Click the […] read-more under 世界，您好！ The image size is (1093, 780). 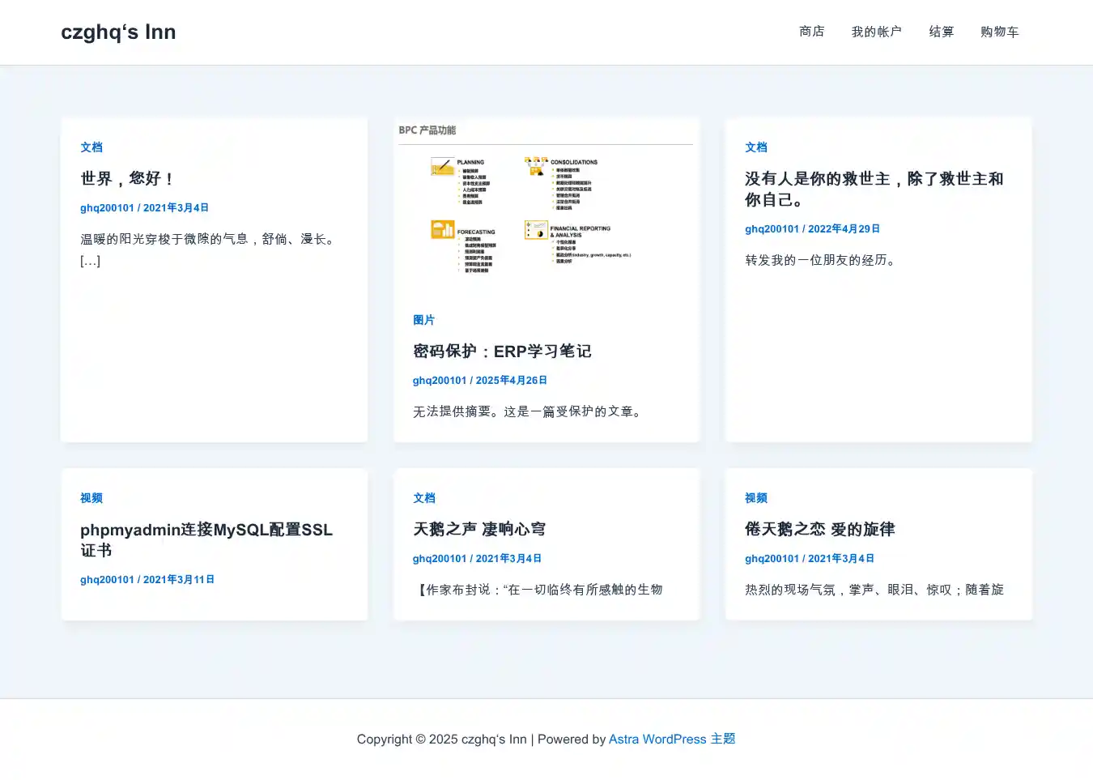click(90, 261)
